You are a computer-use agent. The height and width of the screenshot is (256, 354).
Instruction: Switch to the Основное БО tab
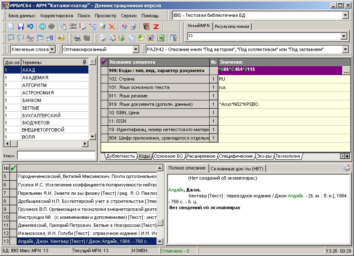[168, 156]
